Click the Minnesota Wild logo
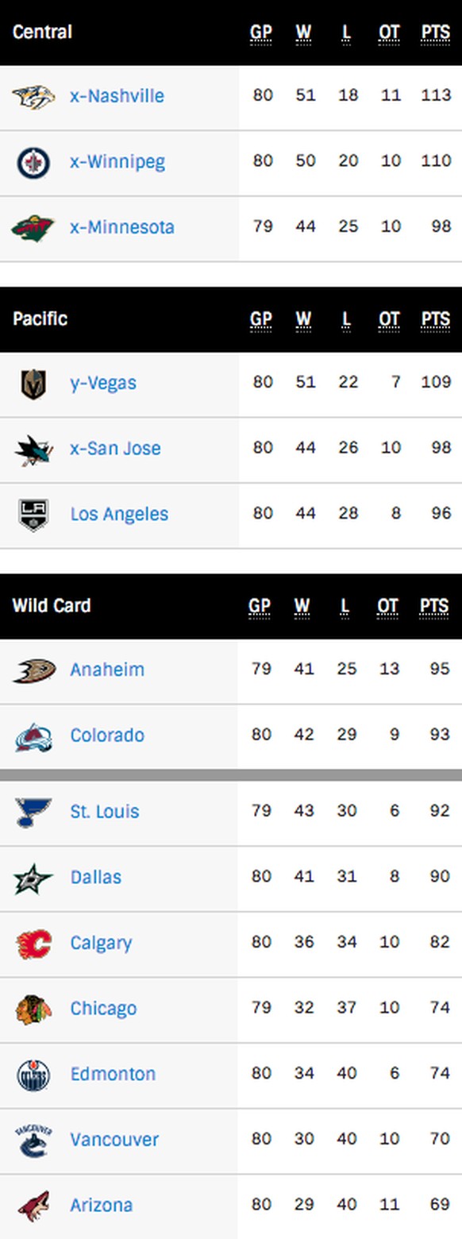The width and height of the screenshot is (462, 1239). tap(33, 228)
